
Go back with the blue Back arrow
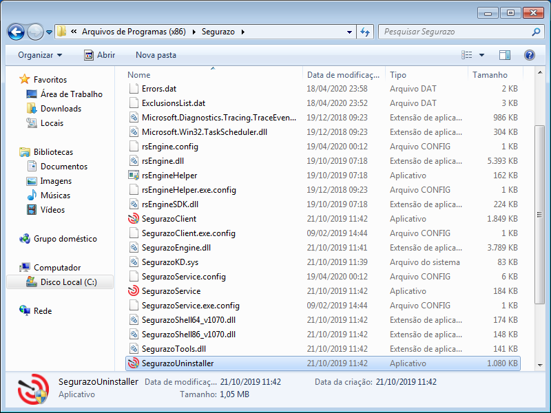tap(16, 32)
